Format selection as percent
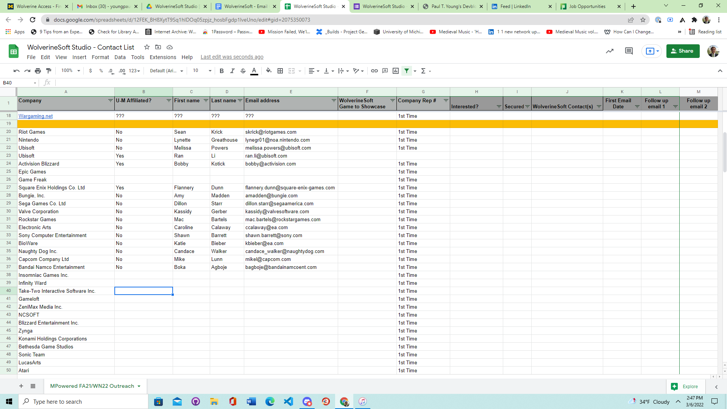 (x=101, y=71)
